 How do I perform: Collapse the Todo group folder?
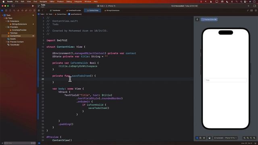4,18
